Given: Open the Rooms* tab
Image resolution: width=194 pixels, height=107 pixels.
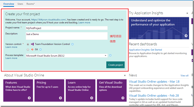Looking at the screenshot, I should (31, 4).
